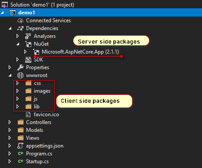Collapse the NuGet node
The height and width of the screenshot is (168, 202).
(x=18, y=44)
